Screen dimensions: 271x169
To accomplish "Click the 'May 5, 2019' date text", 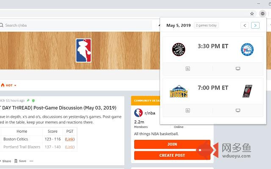I will [x=179, y=25].
